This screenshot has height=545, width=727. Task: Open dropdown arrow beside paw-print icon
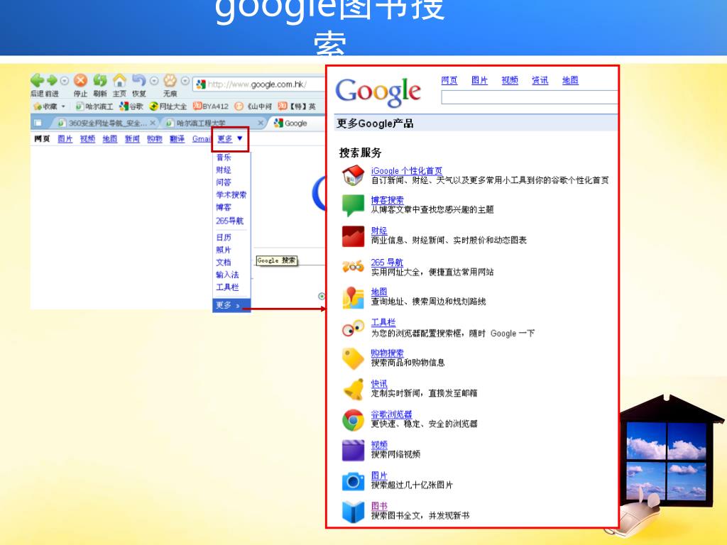185,81
